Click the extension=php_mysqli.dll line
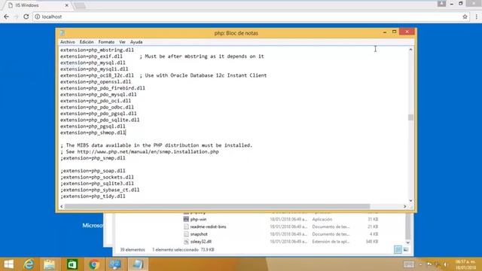Viewport: 482px width, 271px height. (x=94, y=69)
